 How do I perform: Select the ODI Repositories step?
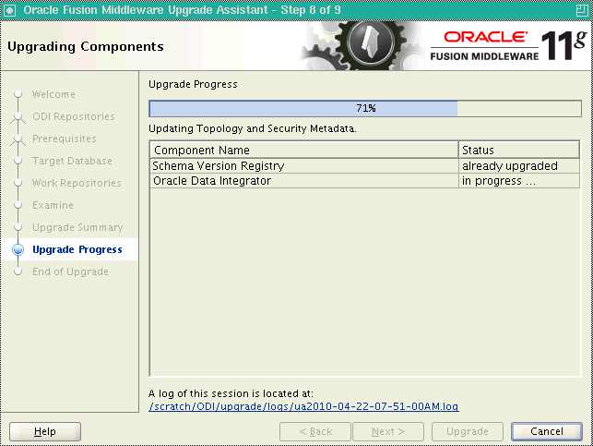[74, 116]
